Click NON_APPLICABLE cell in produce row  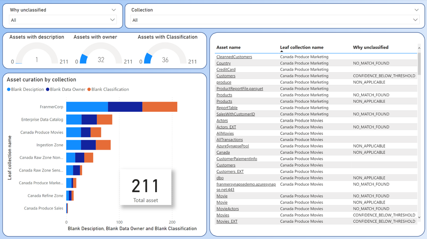pyautogui.click(x=369, y=82)
